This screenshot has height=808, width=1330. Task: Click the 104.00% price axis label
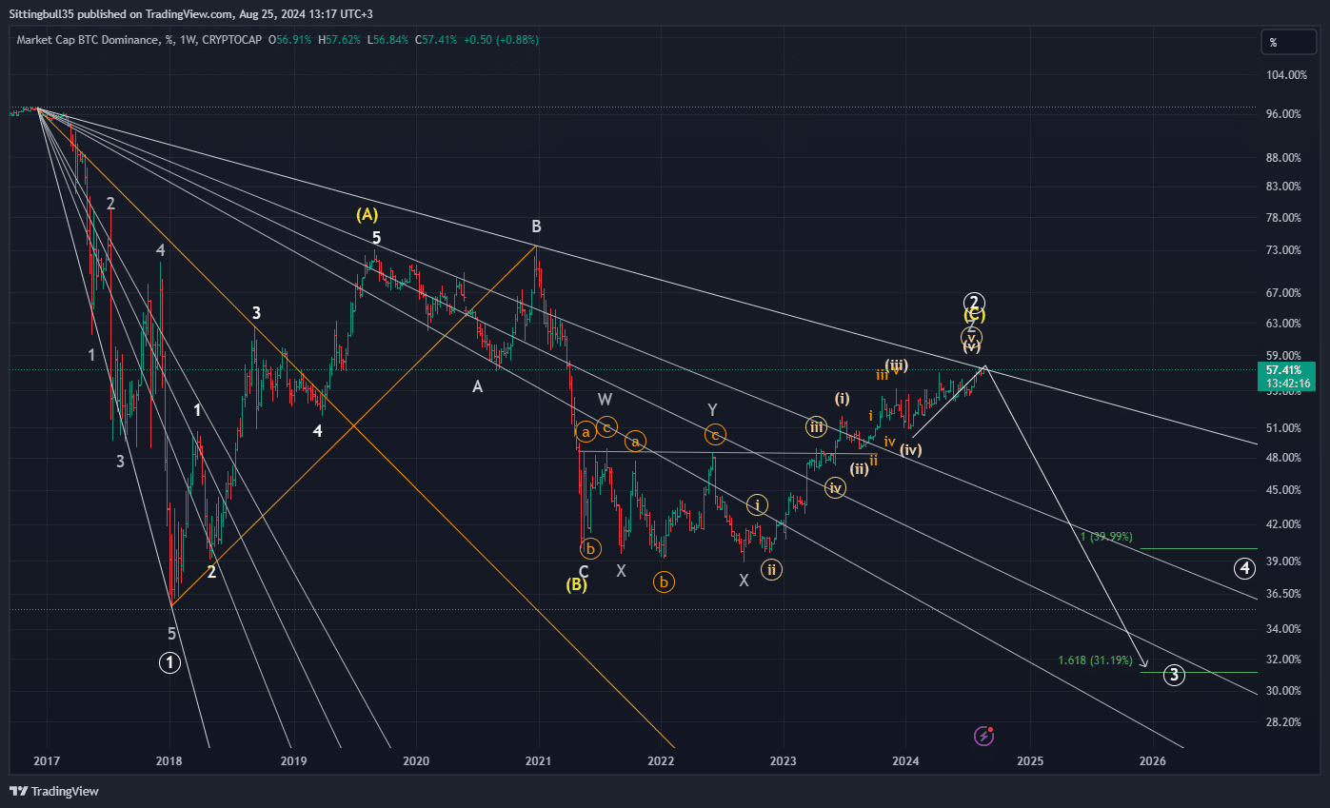(x=1285, y=75)
